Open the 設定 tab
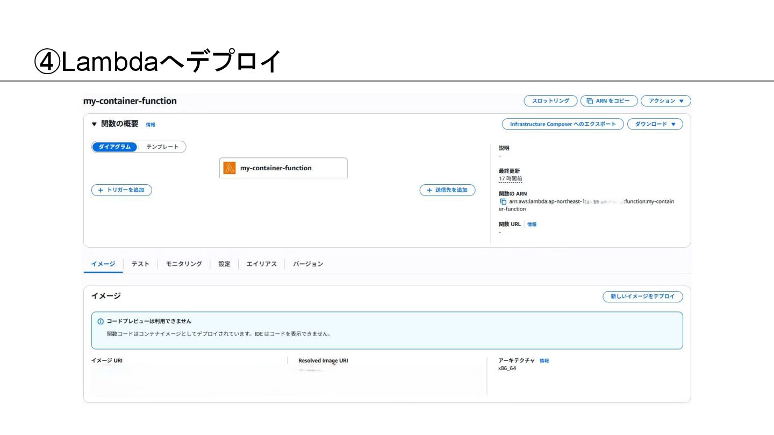 click(x=225, y=264)
